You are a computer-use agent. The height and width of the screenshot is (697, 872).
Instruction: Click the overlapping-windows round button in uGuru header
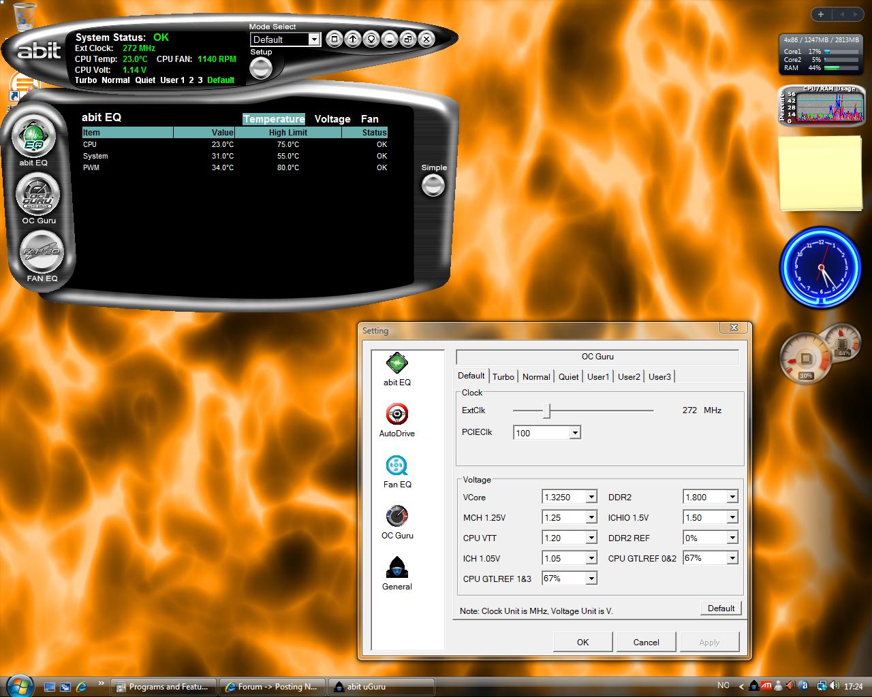(x=407, y=39)
